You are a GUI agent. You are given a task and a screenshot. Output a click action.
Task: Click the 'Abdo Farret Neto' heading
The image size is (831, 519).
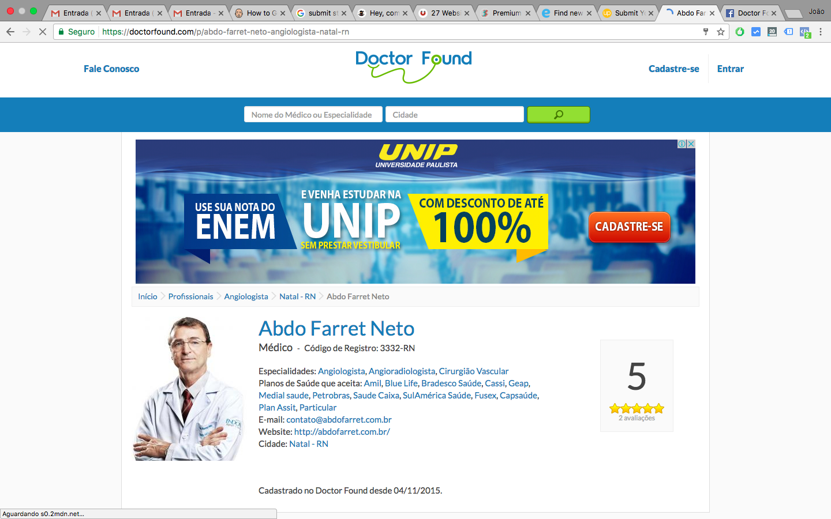[336, 328]
